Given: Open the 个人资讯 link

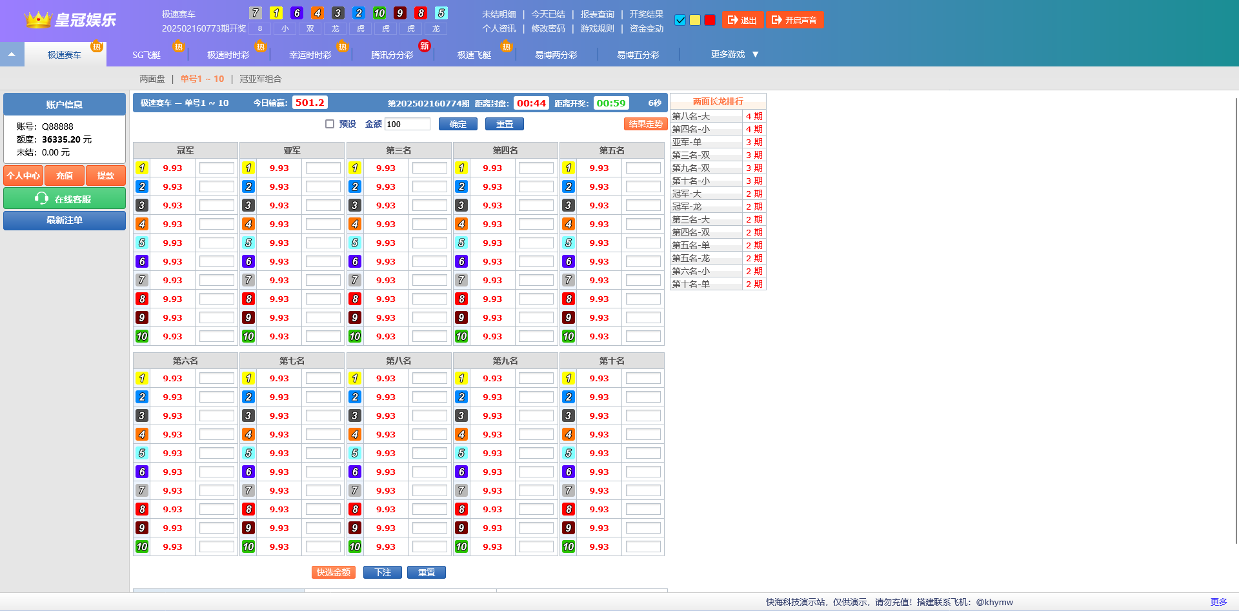Looking at the screenshot, I should tap(499, 28).
